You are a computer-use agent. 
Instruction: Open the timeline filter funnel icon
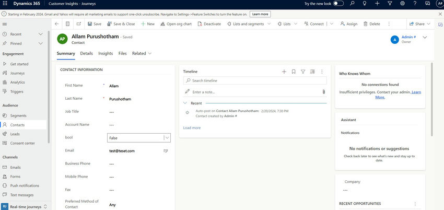pos(303,72)
